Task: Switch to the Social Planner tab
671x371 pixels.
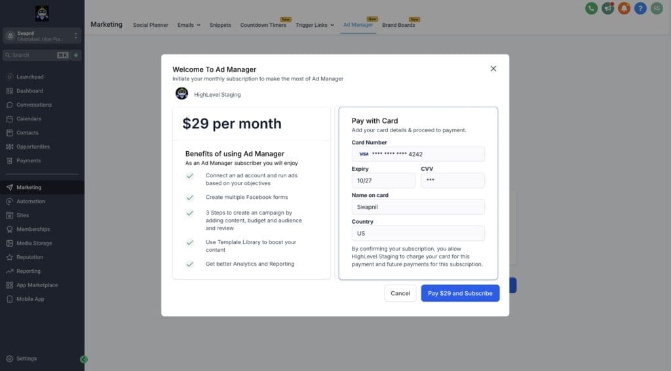Action: [x=151, y=25]
